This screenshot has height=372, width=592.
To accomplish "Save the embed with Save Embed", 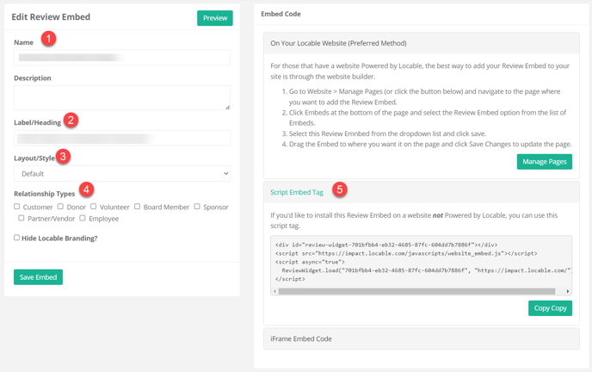I will point(38,277).
